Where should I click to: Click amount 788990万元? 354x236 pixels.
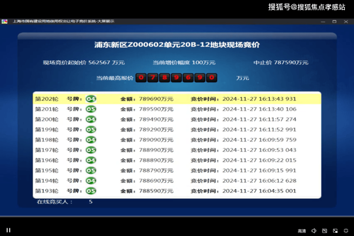156,150
